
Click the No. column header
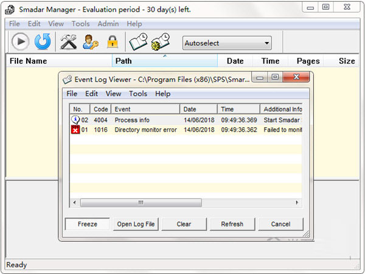(80, 109)
